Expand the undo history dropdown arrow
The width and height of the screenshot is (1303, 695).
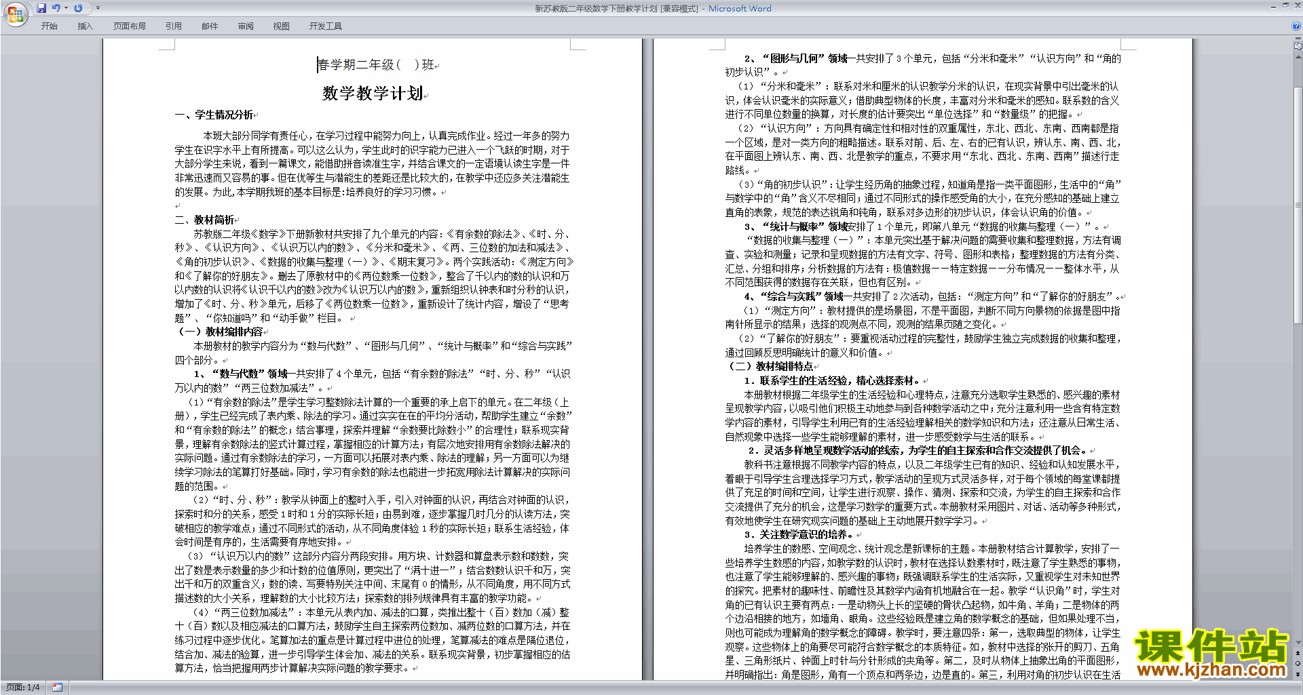(x=66, y=8)
